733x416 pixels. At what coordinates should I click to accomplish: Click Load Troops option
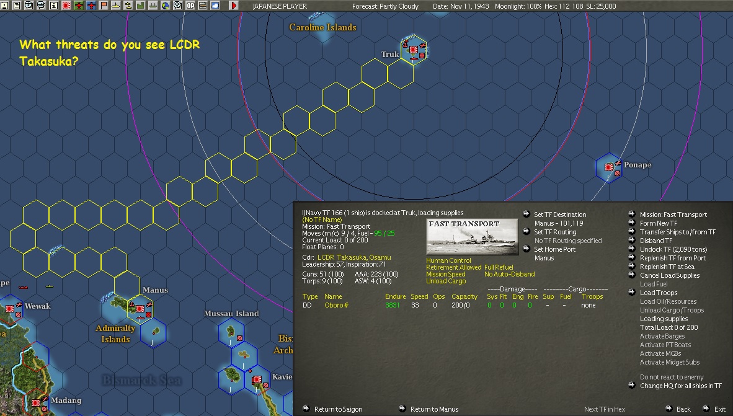click(658, 293)
